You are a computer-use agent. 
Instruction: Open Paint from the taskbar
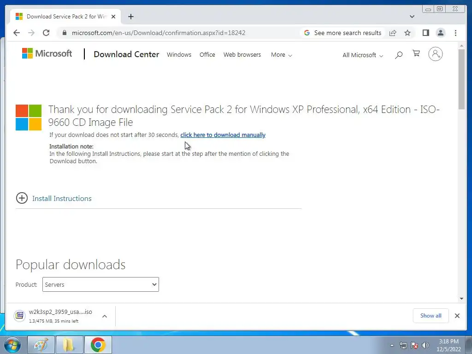41,345
